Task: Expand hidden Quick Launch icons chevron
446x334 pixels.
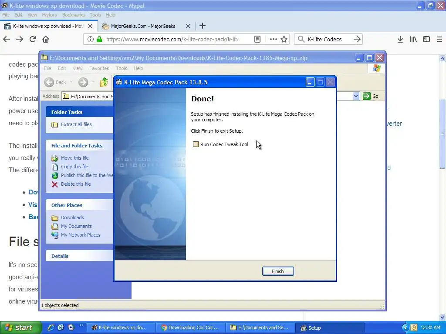Action: [81, 325]
